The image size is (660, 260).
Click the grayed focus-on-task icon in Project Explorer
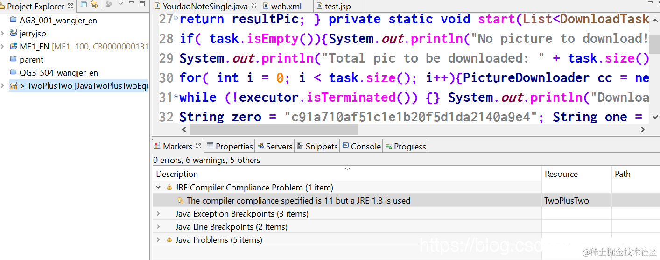pyautogui.click(x=109, y=5)
